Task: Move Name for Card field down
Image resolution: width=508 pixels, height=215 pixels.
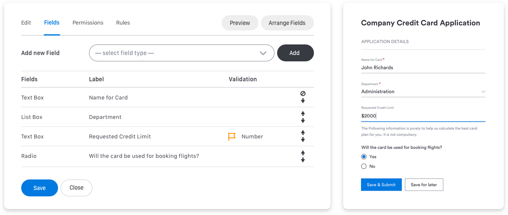Action: (x=303, y=101)
